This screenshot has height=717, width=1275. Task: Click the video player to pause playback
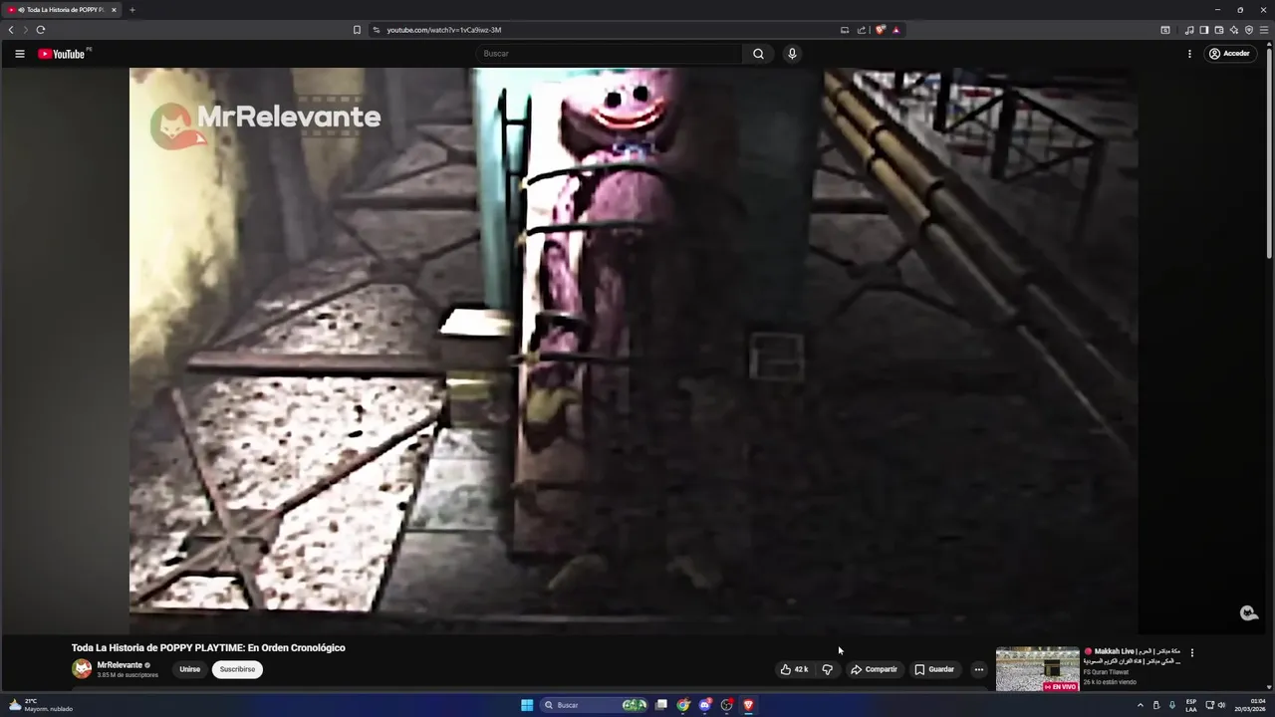click(x=634, y=349)
